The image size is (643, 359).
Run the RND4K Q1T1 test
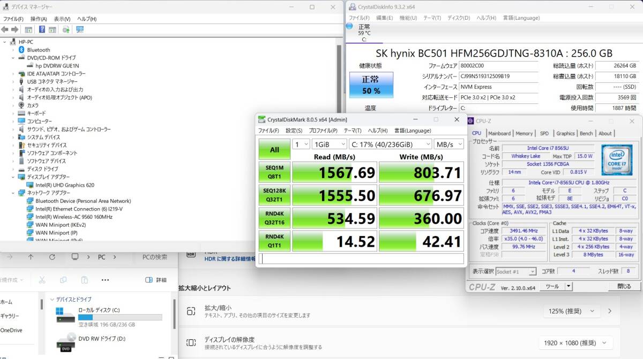click(274, 241)
